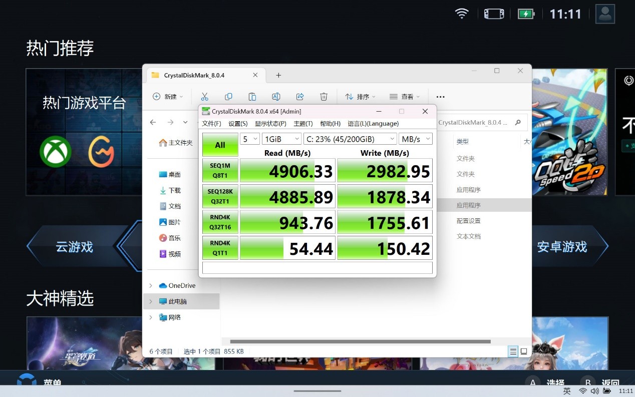Select the CrystalDiskMark_8.0.4 Explorer tab
This screenshot has height=397, width=635.
(205, 75)
